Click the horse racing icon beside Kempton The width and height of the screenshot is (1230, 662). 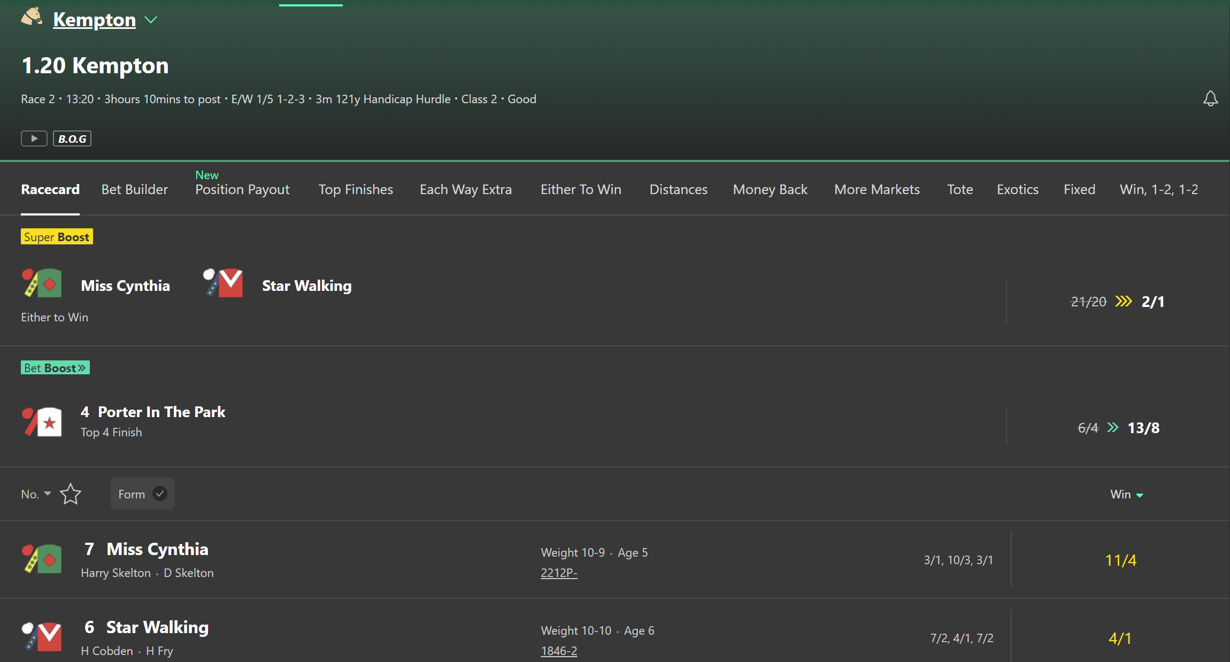[32, 17]
